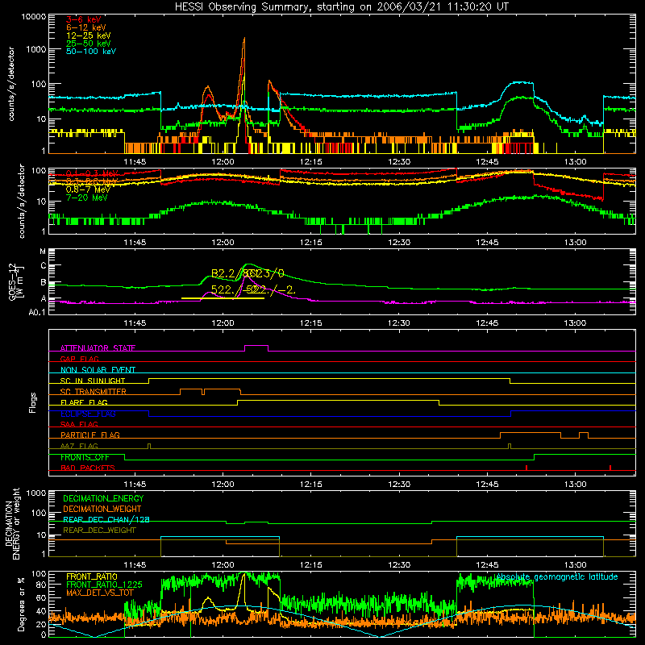Click the C class tick in GOES panel

(x=44, y=266)
